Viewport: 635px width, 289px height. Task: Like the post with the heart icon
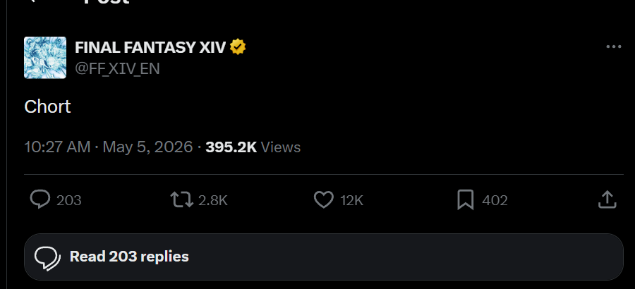[x=324, y=200]
